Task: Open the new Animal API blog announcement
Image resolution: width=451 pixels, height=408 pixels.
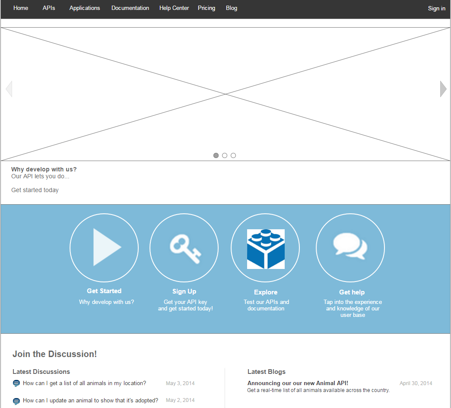Action: tap(298, 383)
